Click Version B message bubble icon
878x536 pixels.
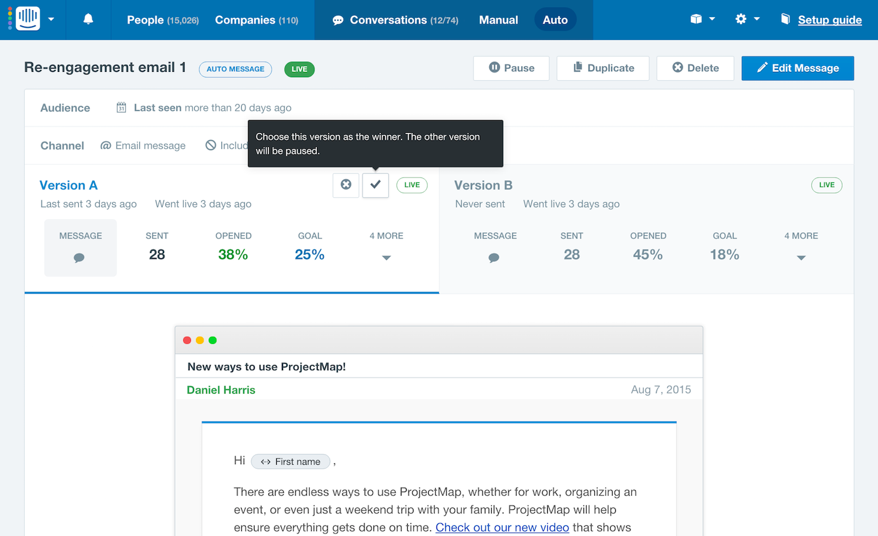494,258
